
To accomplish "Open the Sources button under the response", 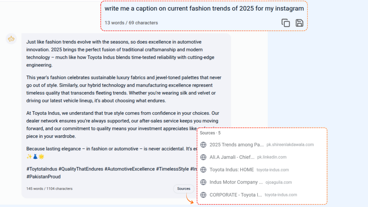I will tap(184, 189).
